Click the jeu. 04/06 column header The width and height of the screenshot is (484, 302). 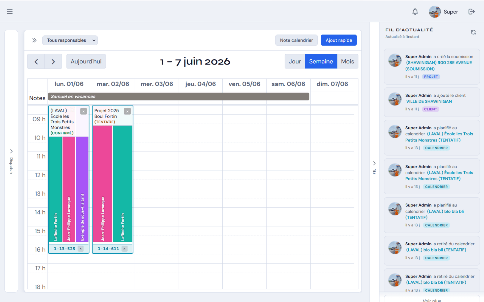200,84
